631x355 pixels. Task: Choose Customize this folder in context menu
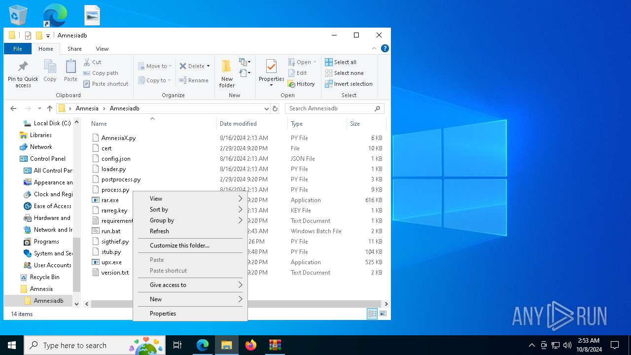pos(190,246)
